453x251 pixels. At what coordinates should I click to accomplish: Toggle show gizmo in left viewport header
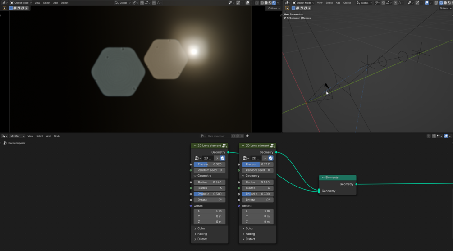coord(238,3)
